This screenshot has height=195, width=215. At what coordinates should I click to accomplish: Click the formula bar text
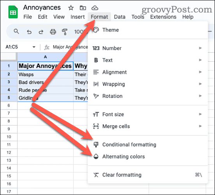click(70, 47)
